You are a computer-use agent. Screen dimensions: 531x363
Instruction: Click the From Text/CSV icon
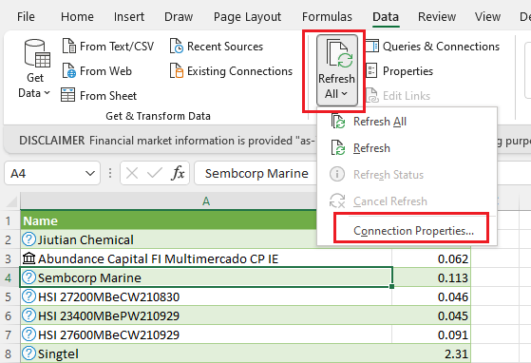[69, 46]
